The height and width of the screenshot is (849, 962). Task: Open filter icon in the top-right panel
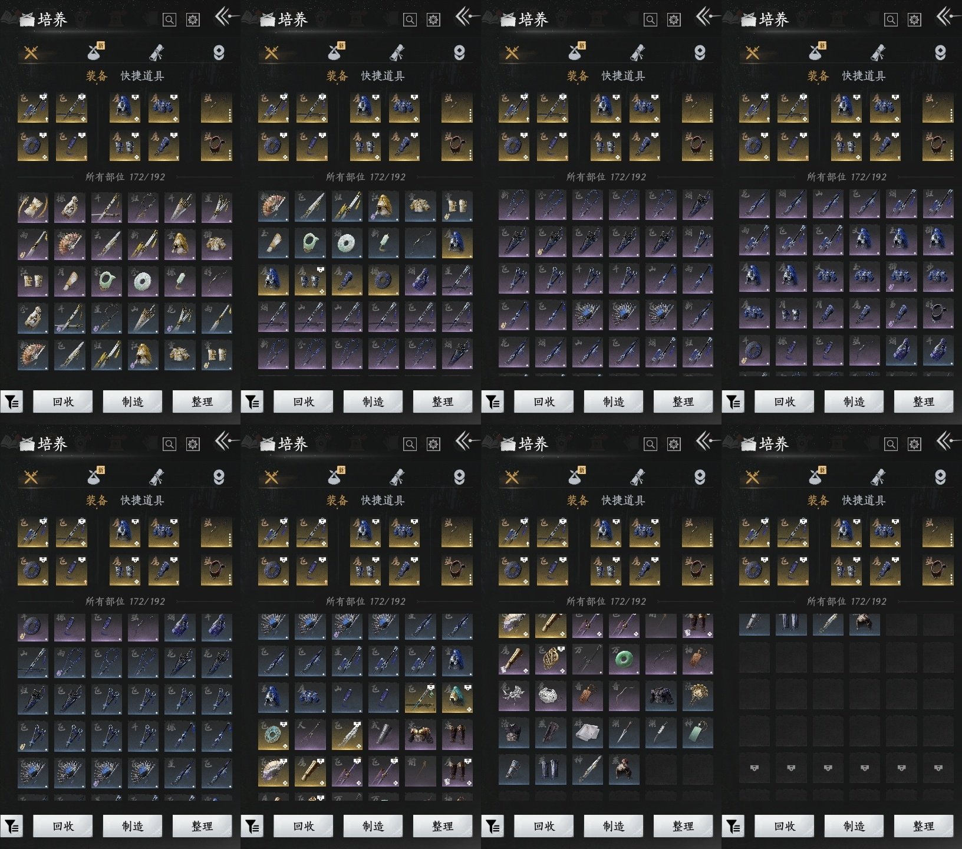pos(733,402)
